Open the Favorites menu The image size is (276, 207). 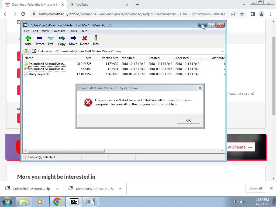[59, 31]
